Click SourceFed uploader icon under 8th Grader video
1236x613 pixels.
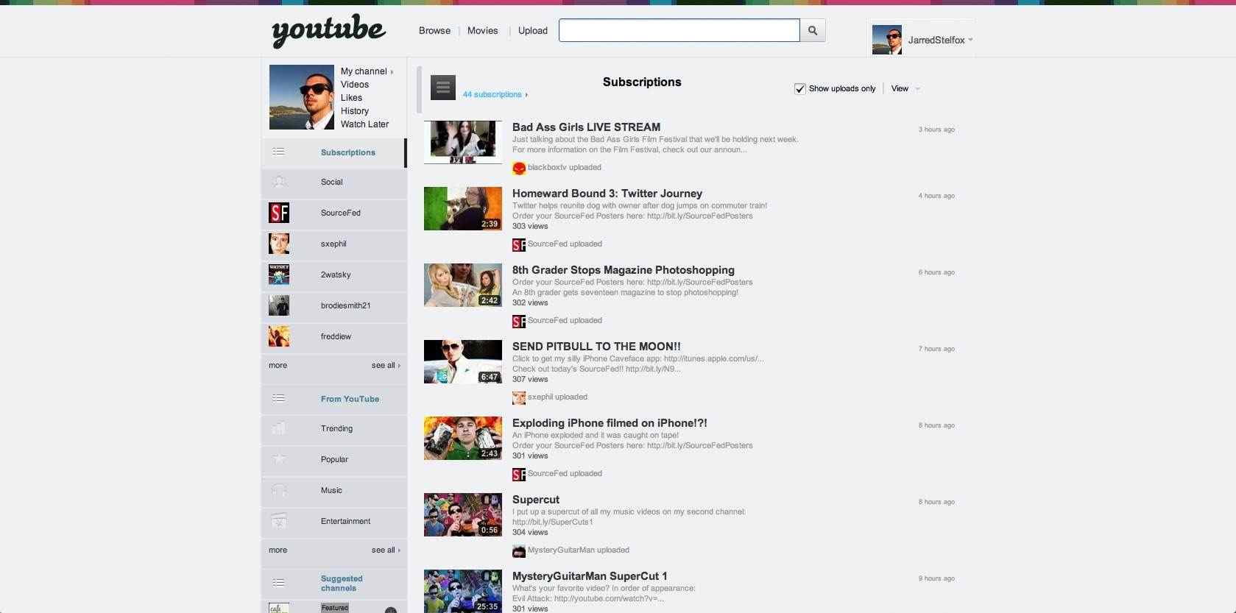(x=519, y=322)
